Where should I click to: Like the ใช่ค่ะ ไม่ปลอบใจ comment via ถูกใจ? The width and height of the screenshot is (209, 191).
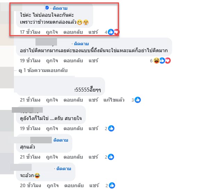(x=52, y=32)
